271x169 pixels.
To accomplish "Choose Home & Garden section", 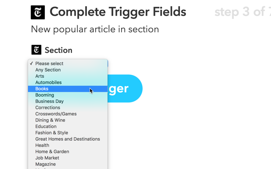I will [52, 151].
